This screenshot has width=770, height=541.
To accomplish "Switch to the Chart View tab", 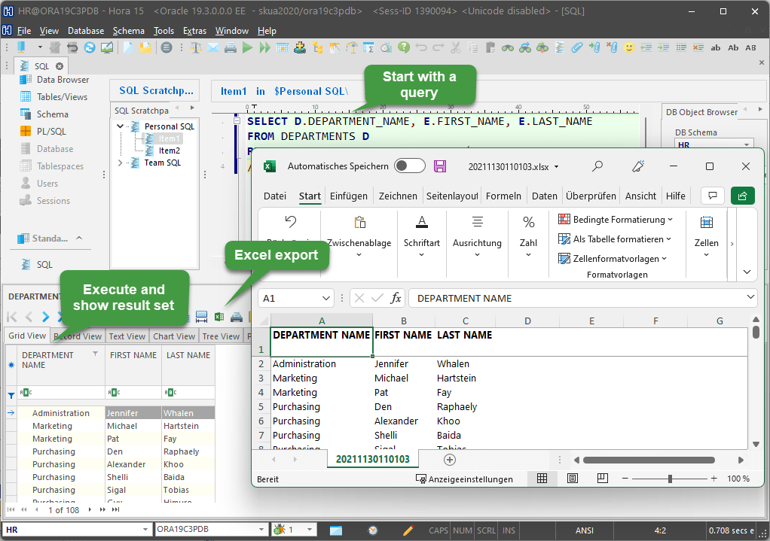I will coord(173,336).
